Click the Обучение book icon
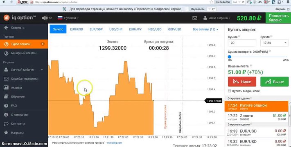 [x=6, y=96]
